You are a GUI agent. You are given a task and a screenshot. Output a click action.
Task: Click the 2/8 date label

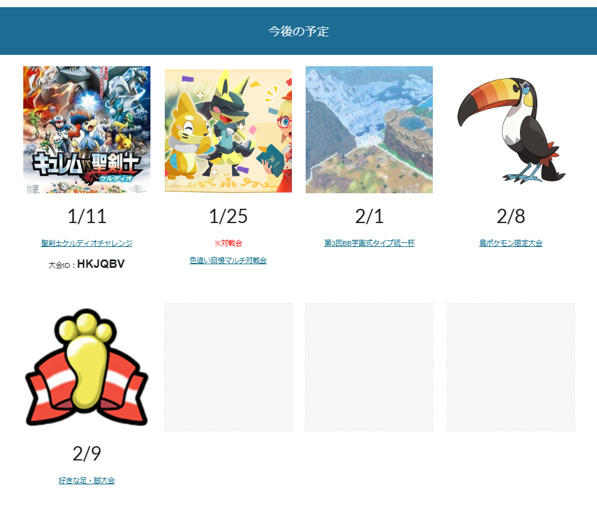(x=510, y=217)
